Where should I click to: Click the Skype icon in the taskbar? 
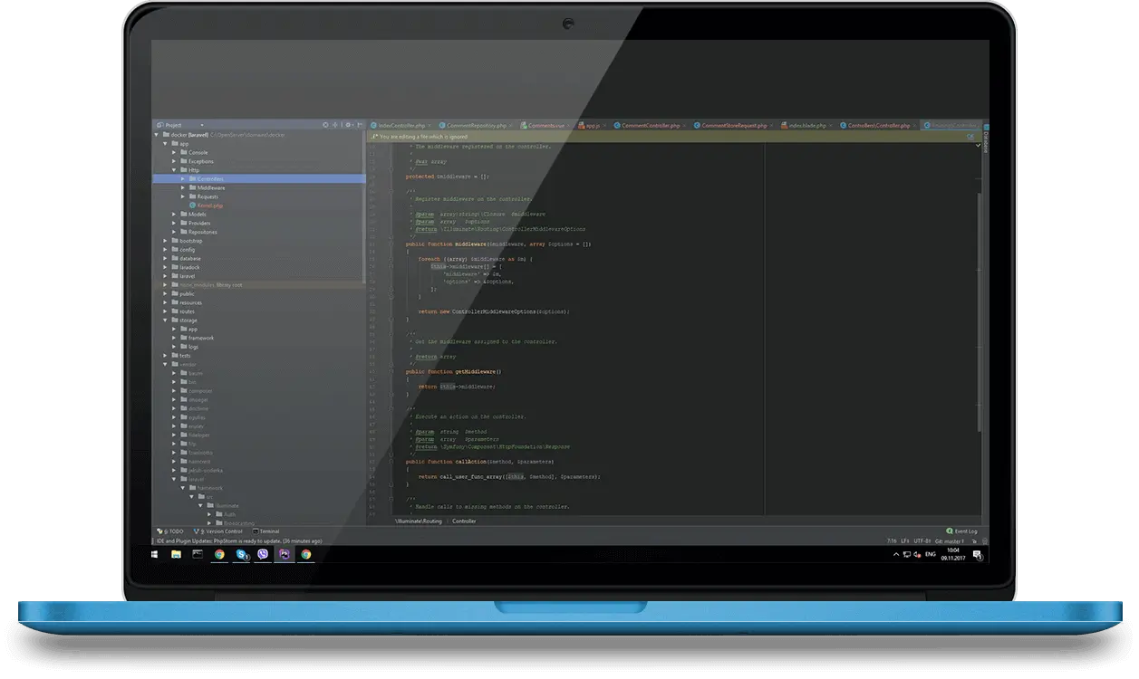(241, 554)
